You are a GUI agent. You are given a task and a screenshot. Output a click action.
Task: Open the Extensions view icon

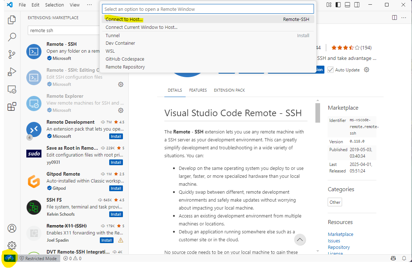12,106
